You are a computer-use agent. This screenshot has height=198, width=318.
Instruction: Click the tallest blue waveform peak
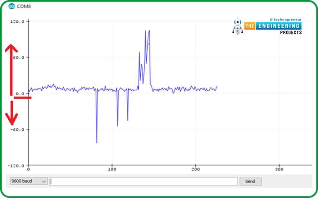150,30
